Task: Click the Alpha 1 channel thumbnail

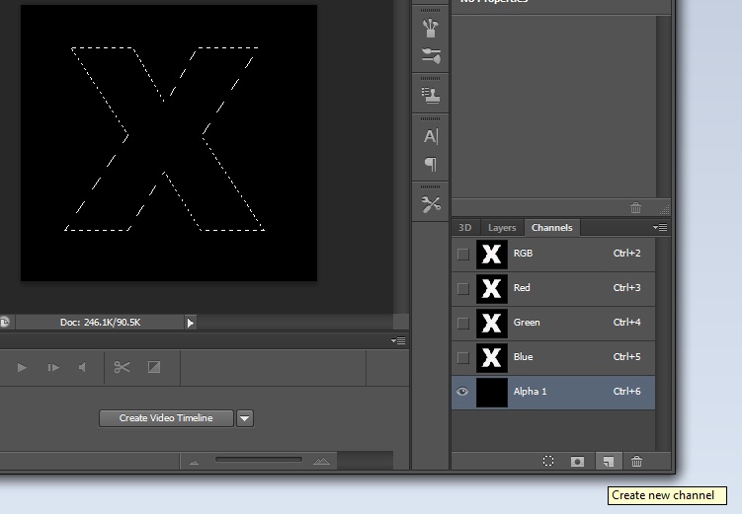Action: (x=492, y=392)
